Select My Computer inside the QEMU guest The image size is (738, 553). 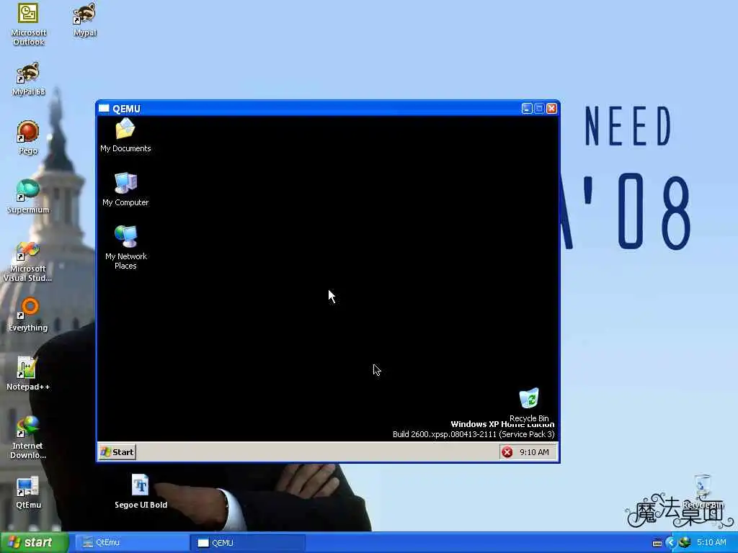pyautogui.click(x=125, y=189)
